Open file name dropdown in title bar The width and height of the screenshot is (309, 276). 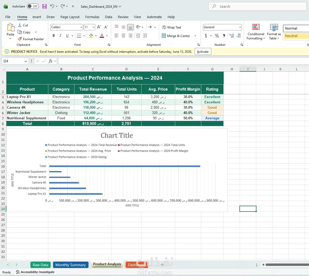click(x=120, y=6)
